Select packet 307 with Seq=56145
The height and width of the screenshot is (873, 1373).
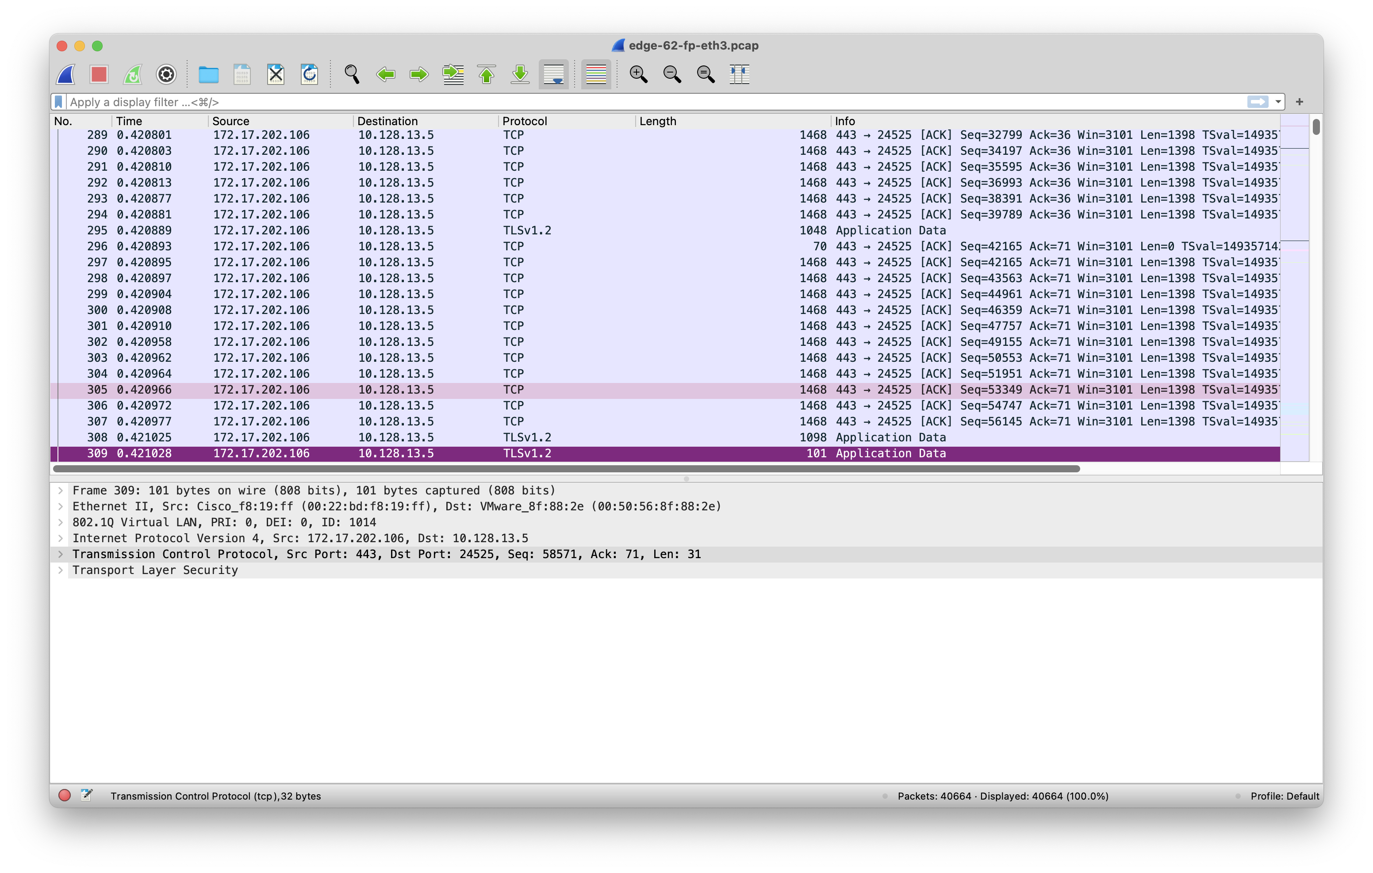click(x=665, y=421)
